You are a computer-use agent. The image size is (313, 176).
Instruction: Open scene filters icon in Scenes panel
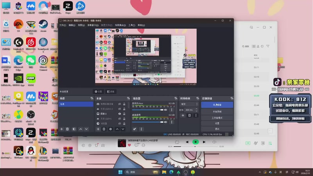pos(74,129)
